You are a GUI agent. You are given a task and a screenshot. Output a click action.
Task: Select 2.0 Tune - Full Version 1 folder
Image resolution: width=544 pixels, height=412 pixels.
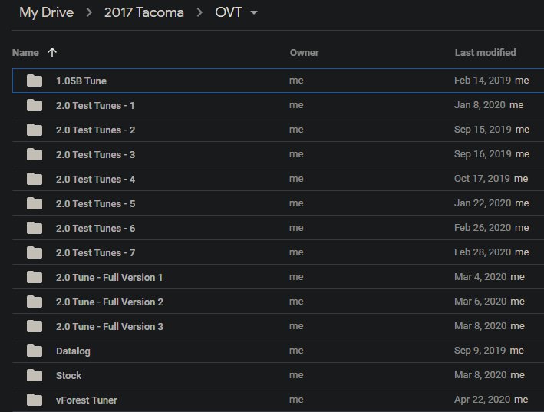109,278
